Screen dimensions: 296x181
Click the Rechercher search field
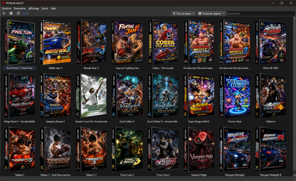261,14
